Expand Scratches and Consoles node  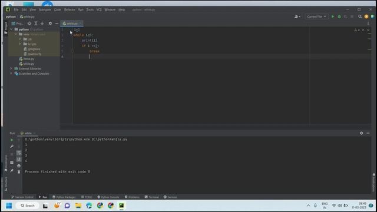[x=11, y=74]
